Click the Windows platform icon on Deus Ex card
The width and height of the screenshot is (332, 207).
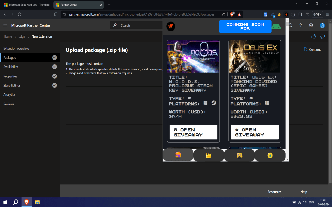(267, 103)
